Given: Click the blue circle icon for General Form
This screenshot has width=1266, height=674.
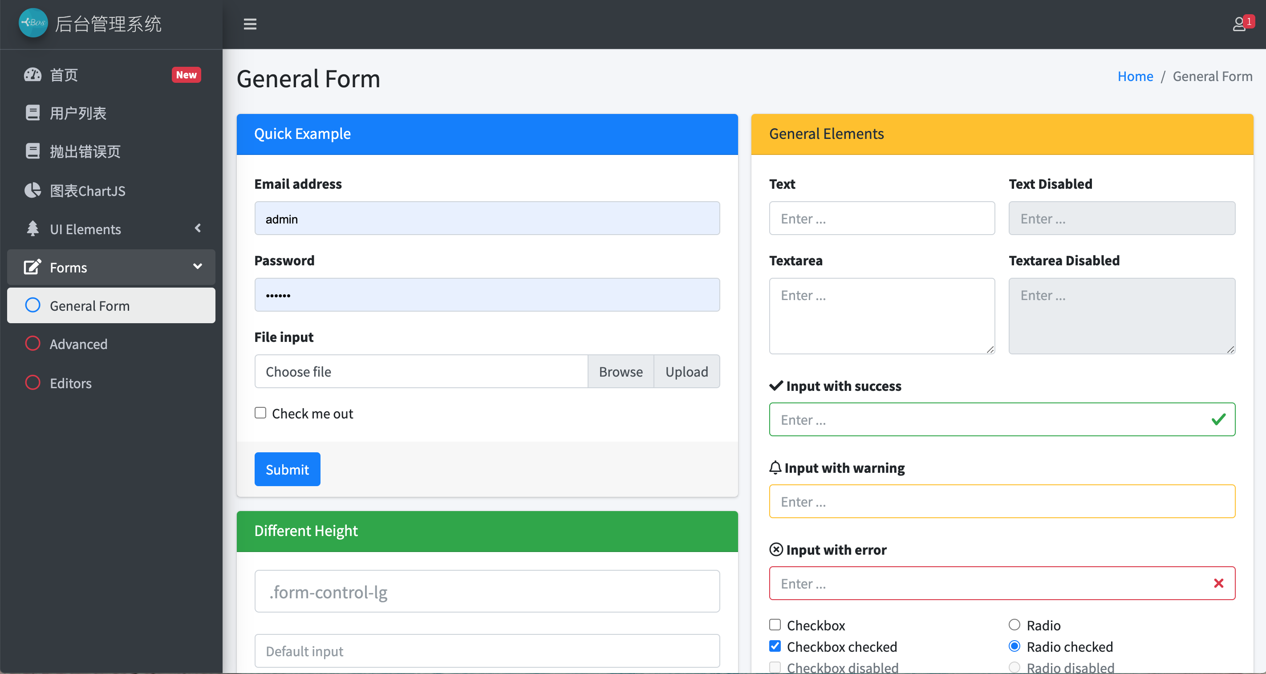Looking at the screenshot, I should click(x=32, y=305).
